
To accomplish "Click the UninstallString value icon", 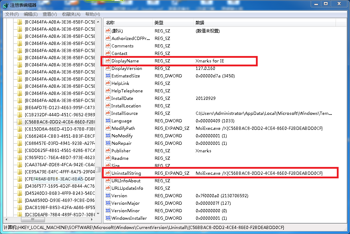I will click(108, 173).
